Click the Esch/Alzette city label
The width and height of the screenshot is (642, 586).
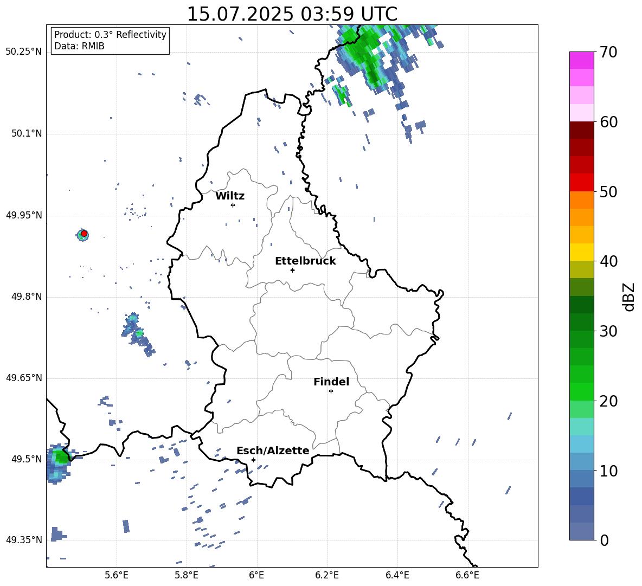[273, 450]
